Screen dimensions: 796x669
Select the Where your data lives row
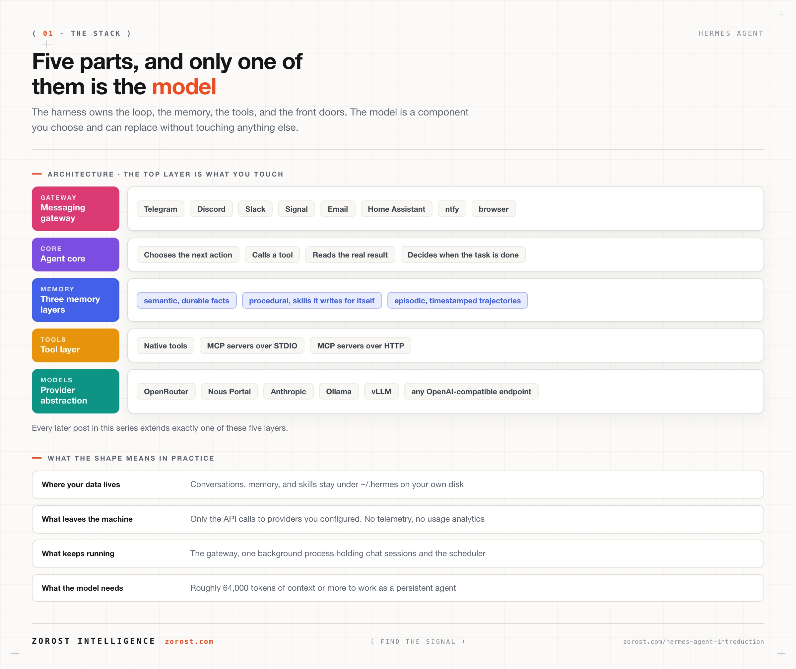click(x=398, y=485)
